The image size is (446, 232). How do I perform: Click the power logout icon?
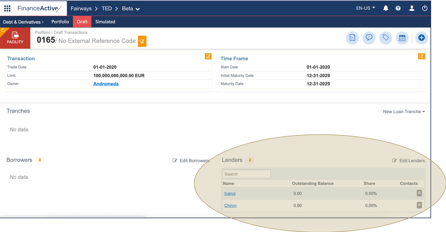pyautogui.click(x=425, y=8)
